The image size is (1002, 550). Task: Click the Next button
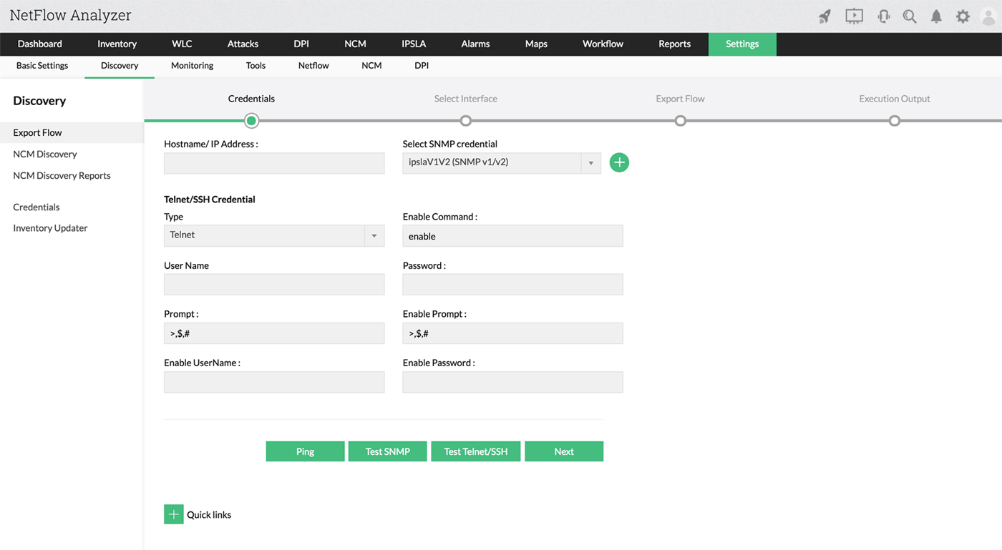click(x=564, y=451)
